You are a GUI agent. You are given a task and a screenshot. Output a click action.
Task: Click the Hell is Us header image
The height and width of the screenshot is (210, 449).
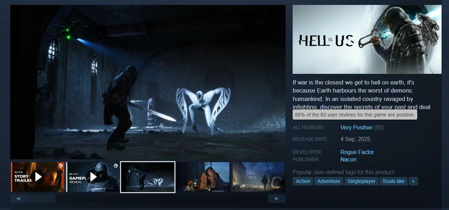click(367, 39)
